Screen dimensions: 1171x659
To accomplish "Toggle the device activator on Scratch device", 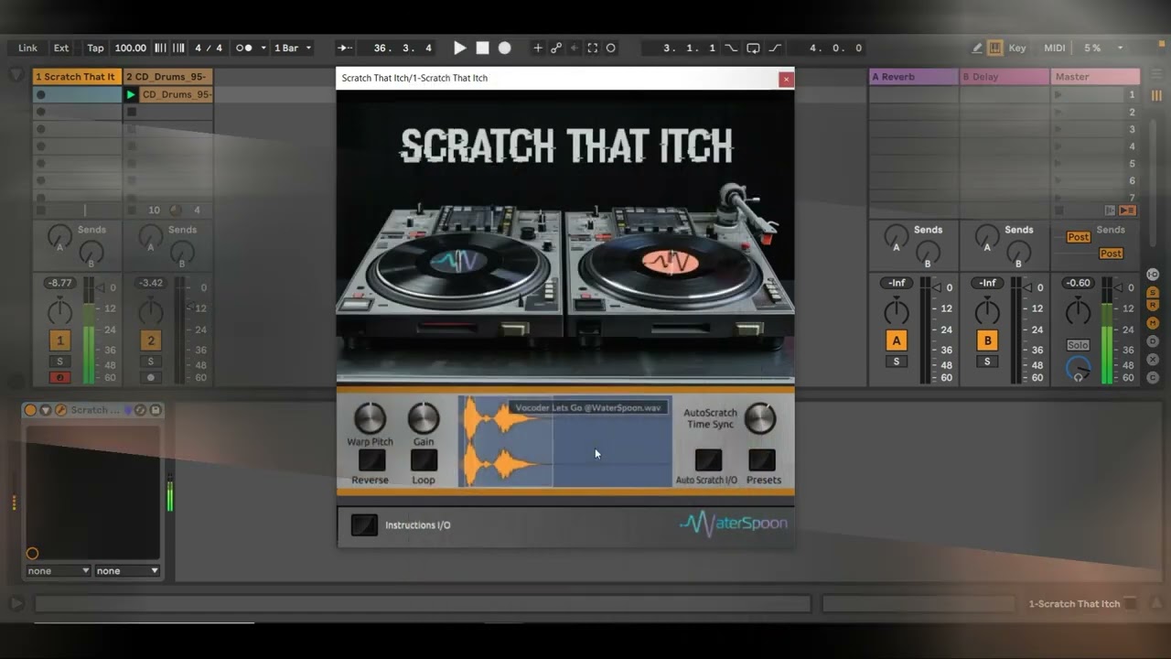I will (x=30, y=410).
